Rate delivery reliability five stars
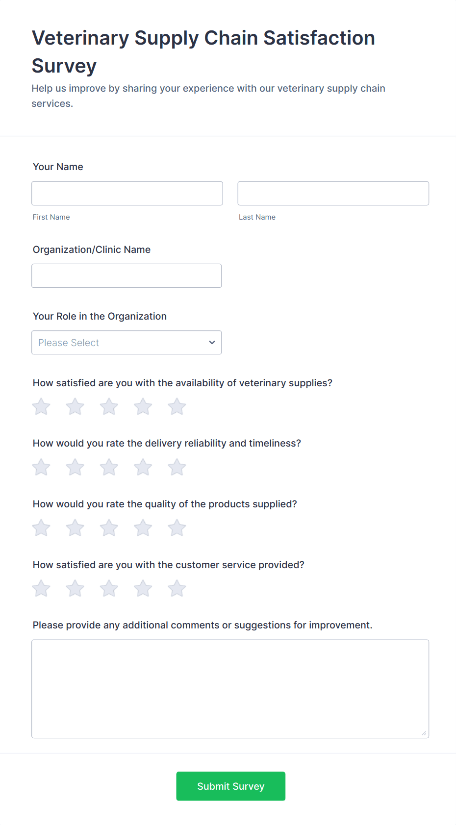The height and width of the screenshot is (825, 456). tap(177, 468)
